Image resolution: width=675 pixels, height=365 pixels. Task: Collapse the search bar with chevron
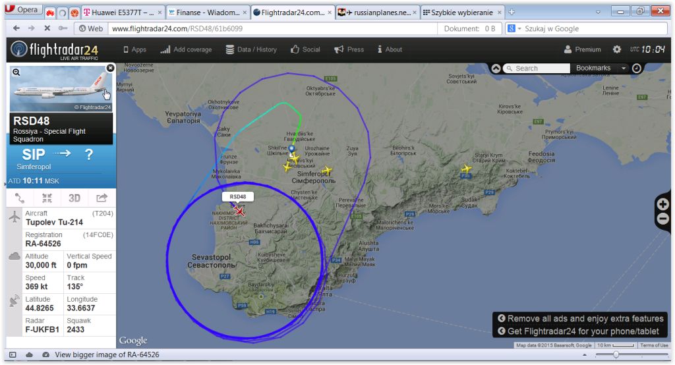[x=496, y=69]
